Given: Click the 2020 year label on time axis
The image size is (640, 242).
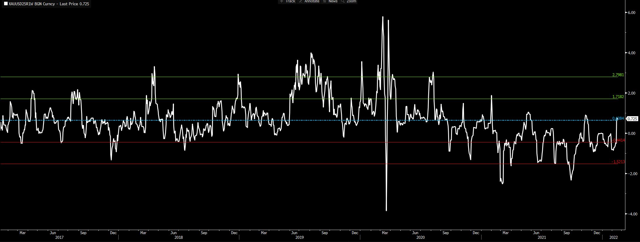Looking at the screenshot, I should pyautogui.click(x=420, y=237).
